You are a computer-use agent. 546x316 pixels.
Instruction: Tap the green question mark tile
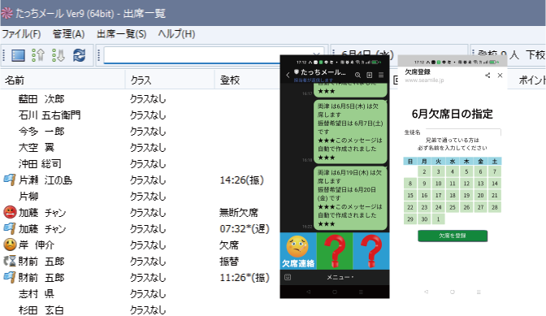335,251
